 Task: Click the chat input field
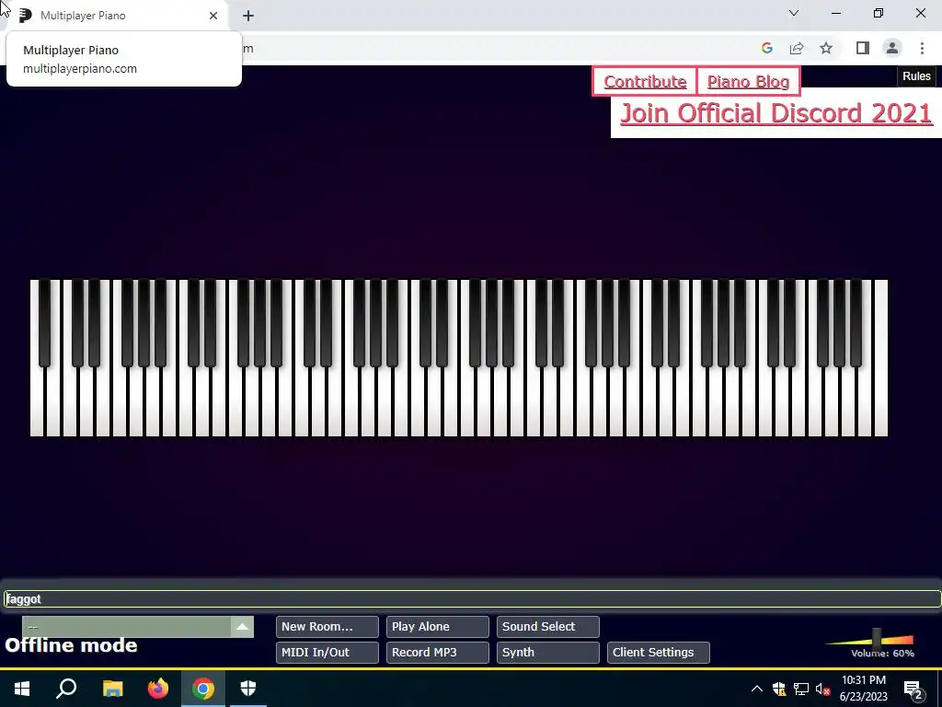tap(472, 598)
